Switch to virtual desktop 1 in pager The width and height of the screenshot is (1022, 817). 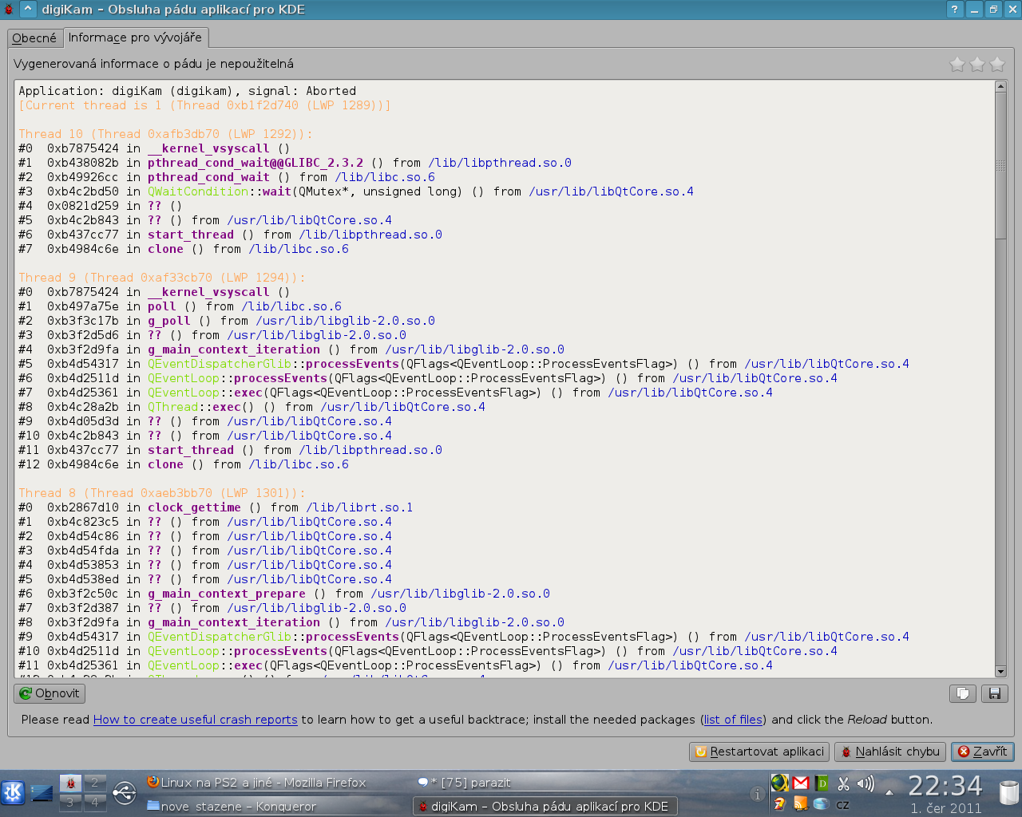(x=70, y=783)
